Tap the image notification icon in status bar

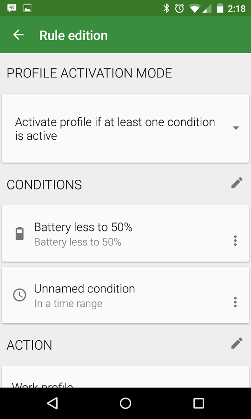27,8
